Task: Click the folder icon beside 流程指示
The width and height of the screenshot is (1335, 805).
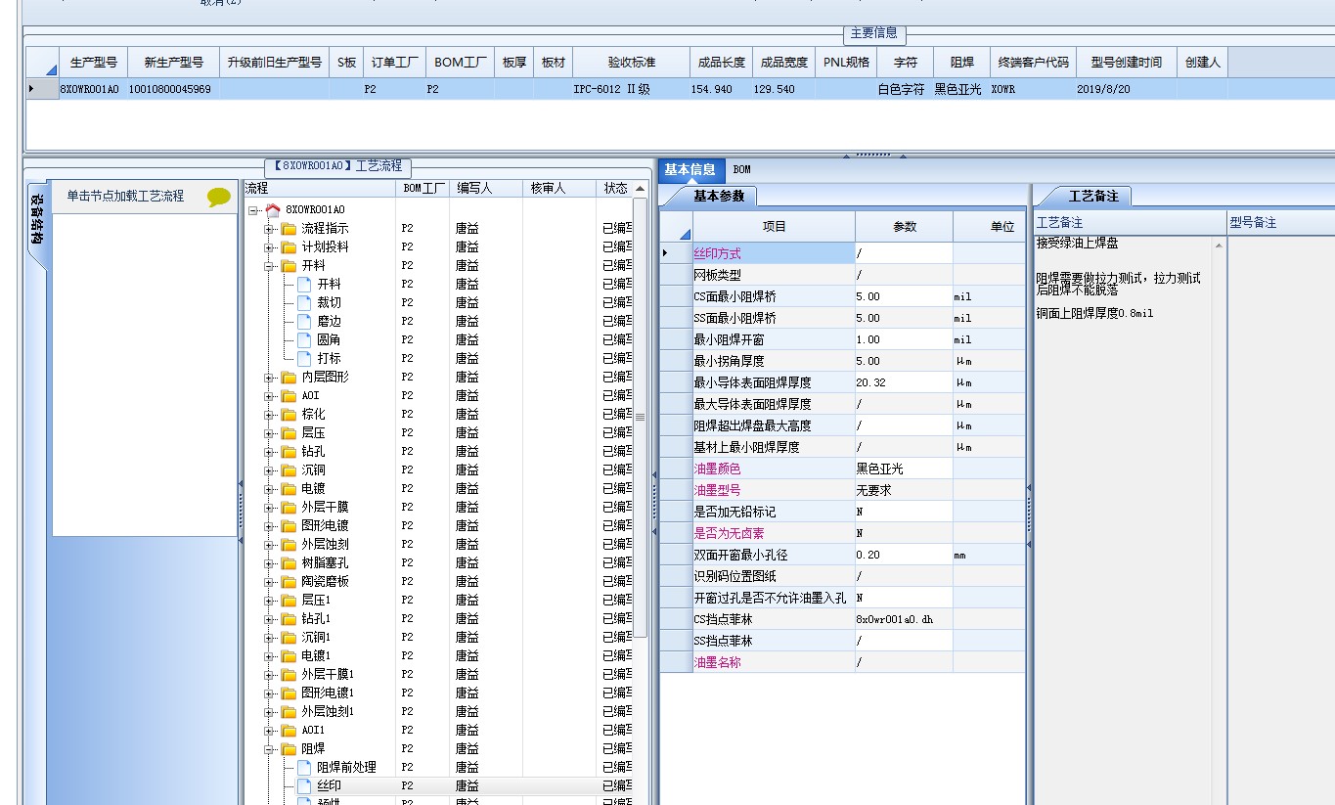Action: coord(289,229)
